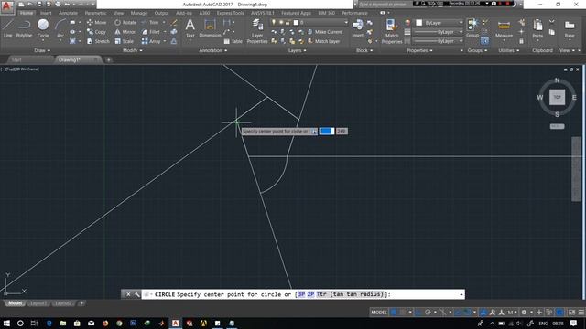Open the Express Tools ribbon tab
The height and width of the screenshot is (329, 586).
click(x=230, y=13)
